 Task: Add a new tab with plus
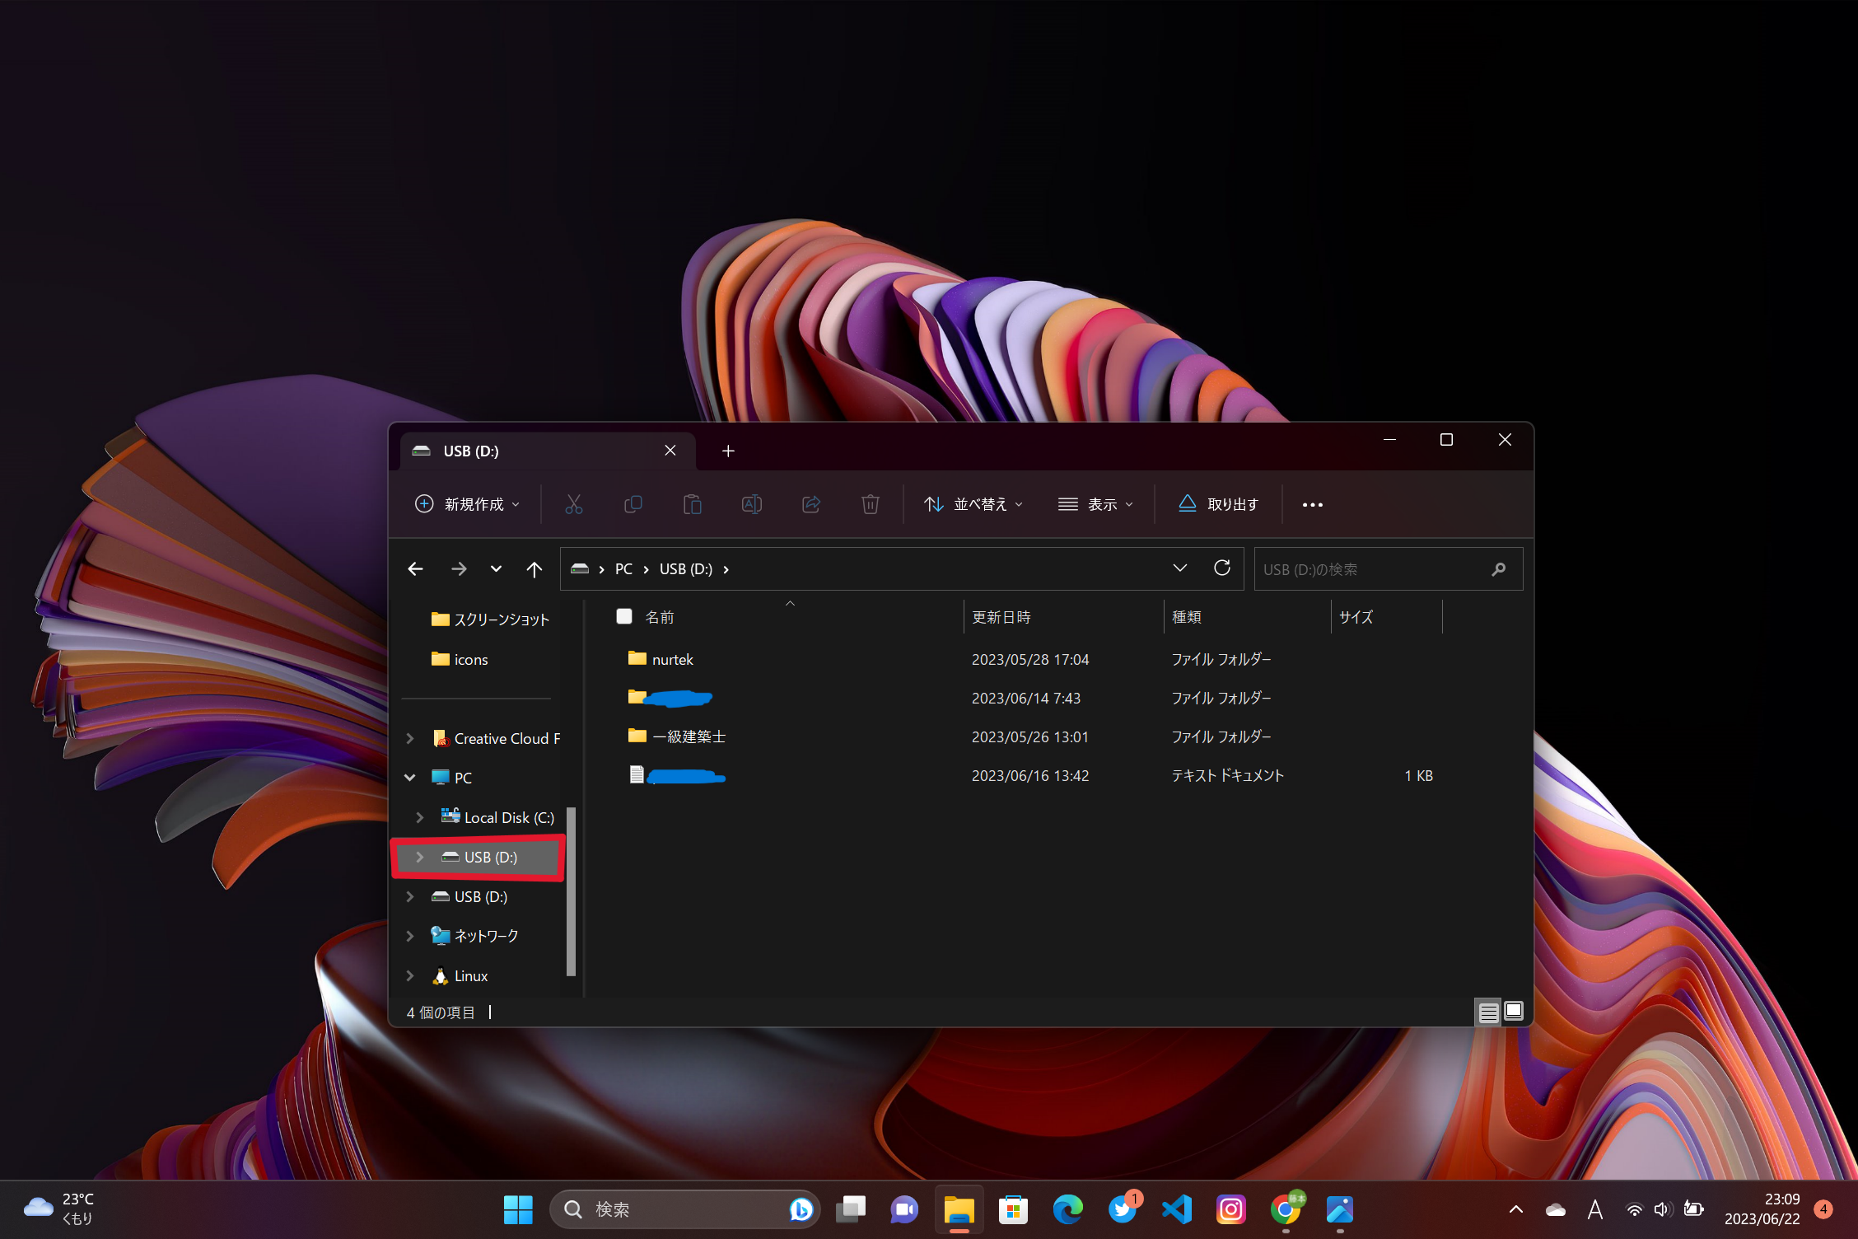[728, 451]
